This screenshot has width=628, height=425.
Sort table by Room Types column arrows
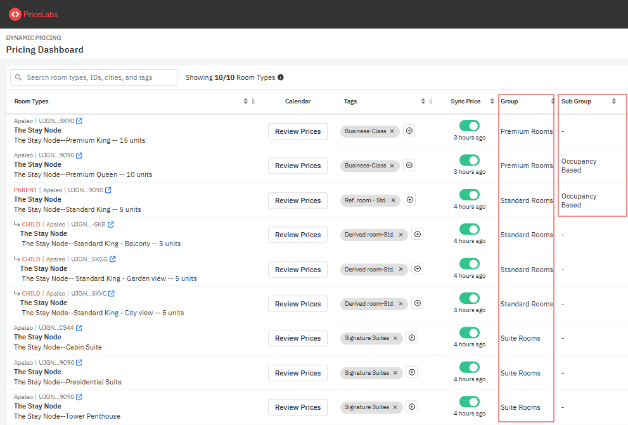245,101
